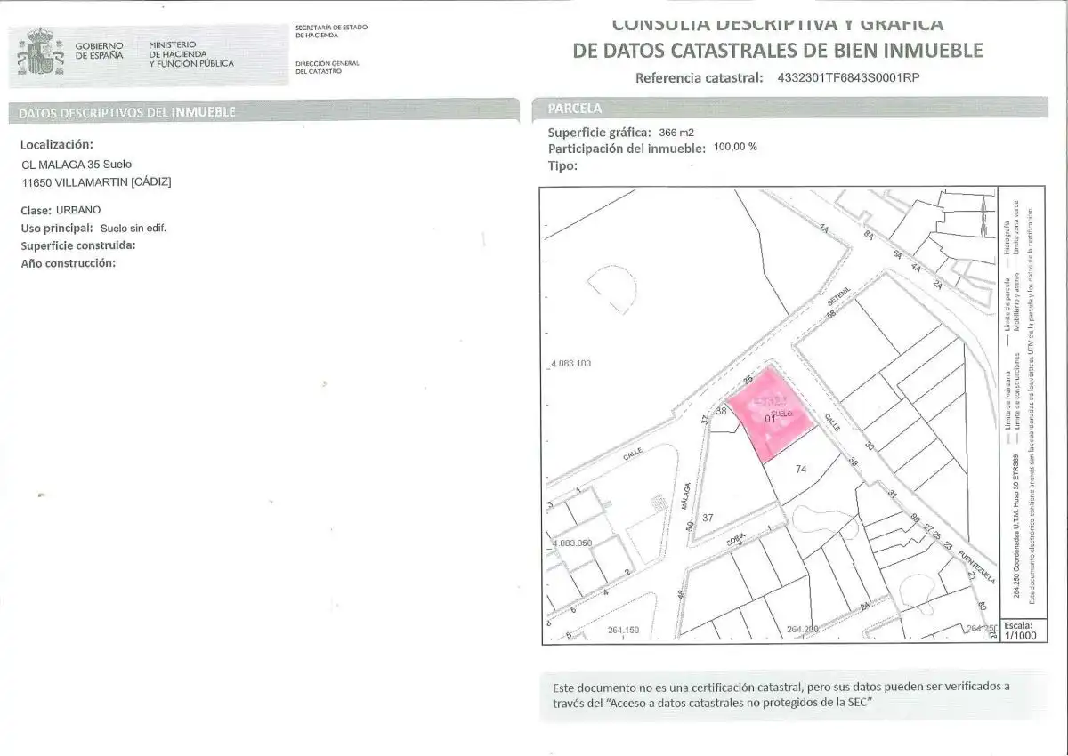Click the 'Clase:' label
Screen dimensions: 1068x756
click(x=36, y=211)
